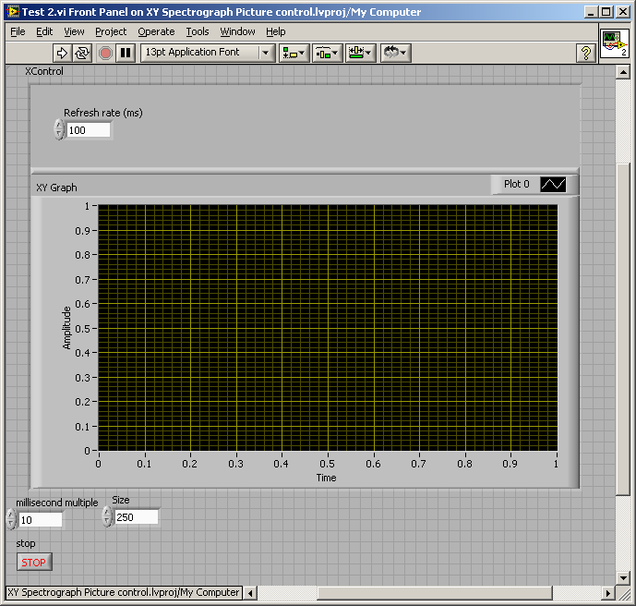Click the horizontal scrollbar right arrow
This screenshot has width=636, height=606.
tap(607, 593)
